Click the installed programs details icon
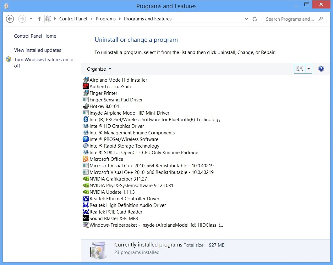 click(x=98, y=251)
